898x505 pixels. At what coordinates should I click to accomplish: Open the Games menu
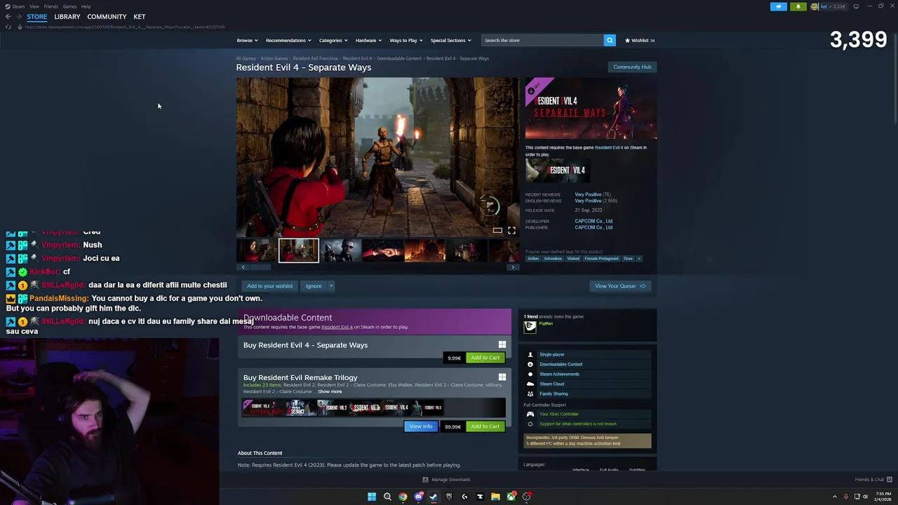[x=69, y=6]
